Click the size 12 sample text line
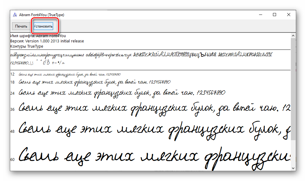 point(69,75)
